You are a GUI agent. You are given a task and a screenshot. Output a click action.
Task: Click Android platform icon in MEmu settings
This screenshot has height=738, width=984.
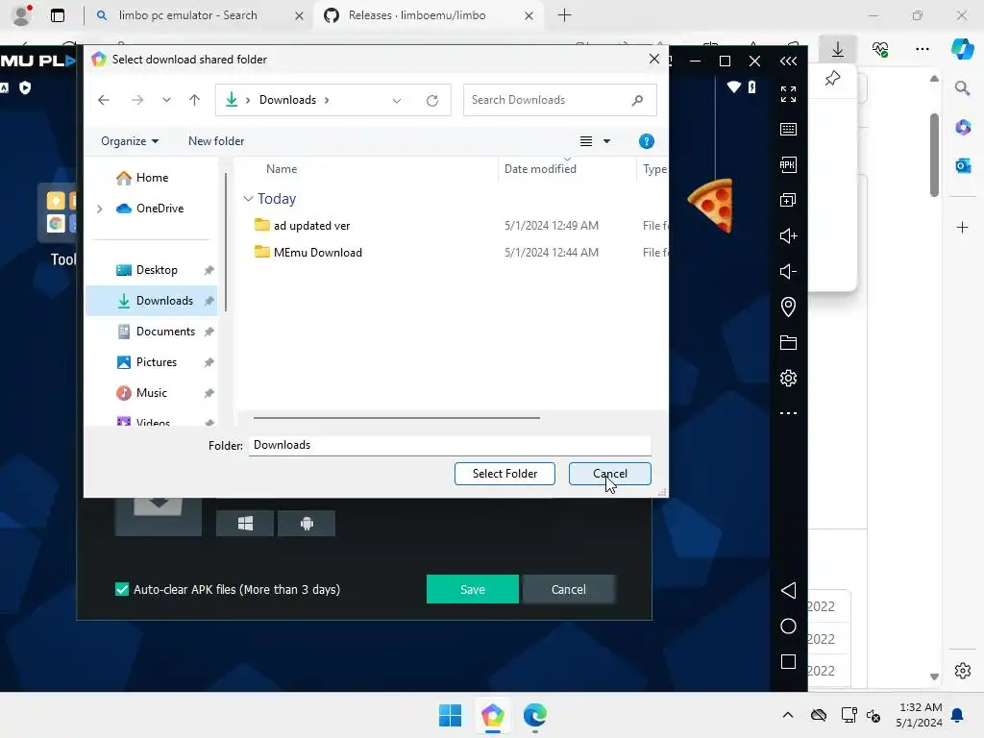coord(307,524)
